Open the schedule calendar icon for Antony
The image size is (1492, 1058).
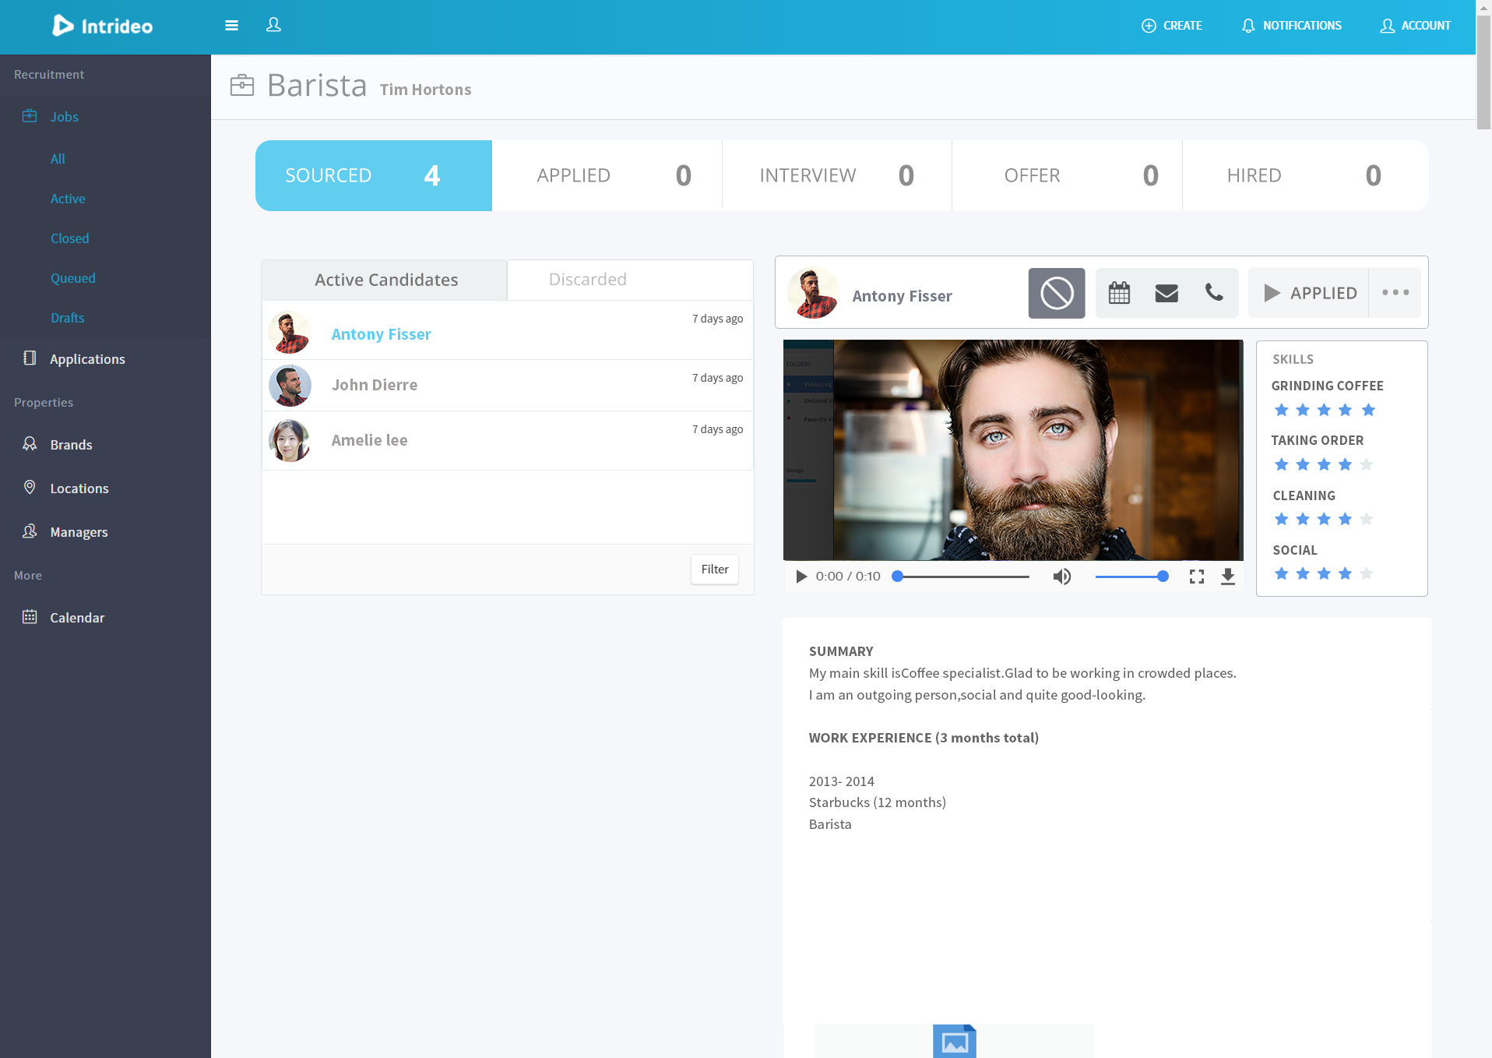1119,294
